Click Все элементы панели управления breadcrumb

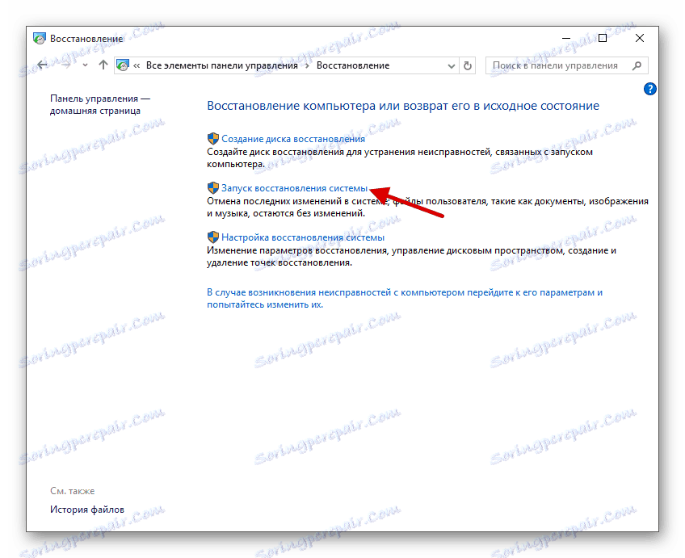pyautogui.click(x=222, y=65)
